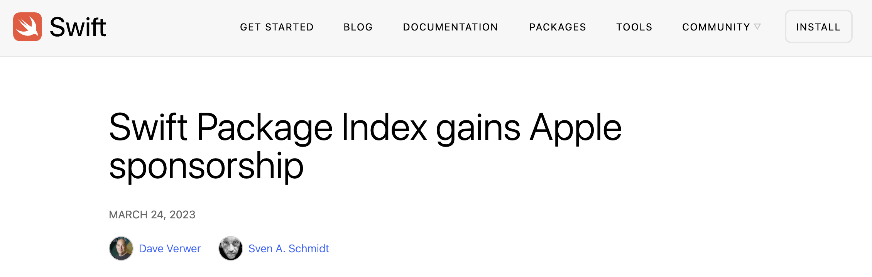Click the word "Apple" in the headline

coord(575,127)
